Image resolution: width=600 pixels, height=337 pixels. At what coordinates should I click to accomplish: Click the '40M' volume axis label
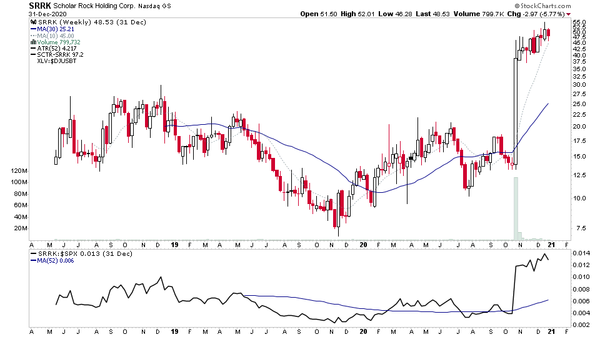(21, 217)
